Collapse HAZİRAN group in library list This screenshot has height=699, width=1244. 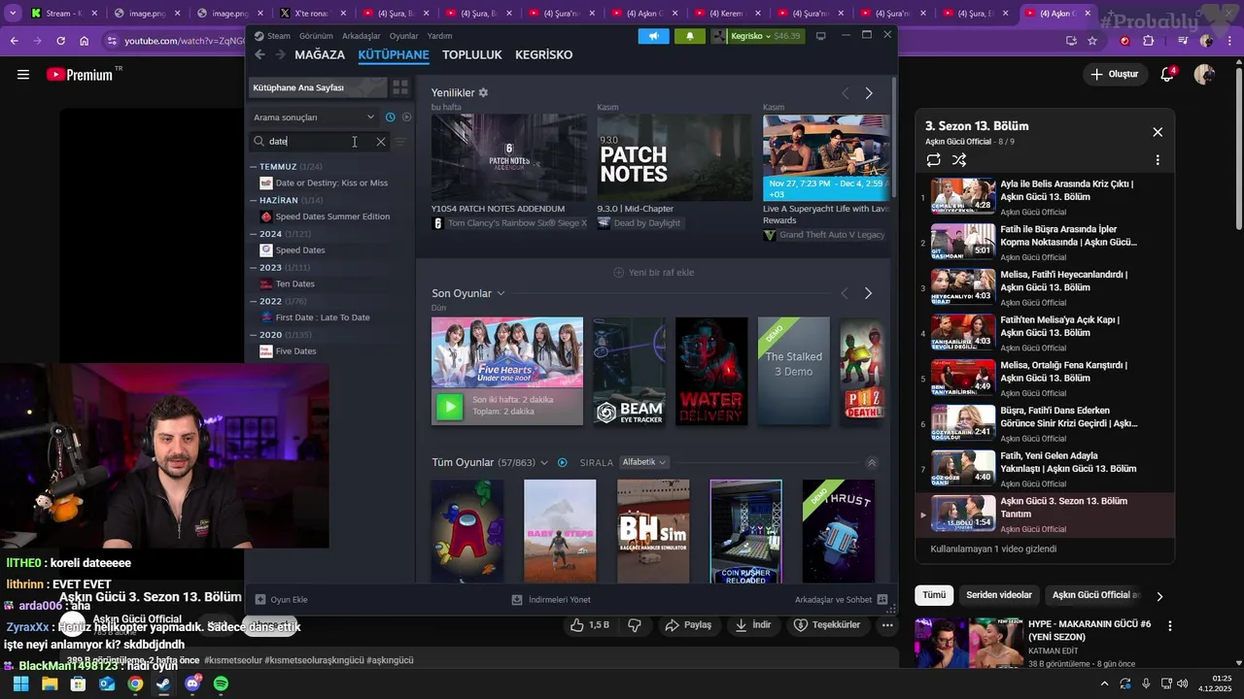coord(254,201)
